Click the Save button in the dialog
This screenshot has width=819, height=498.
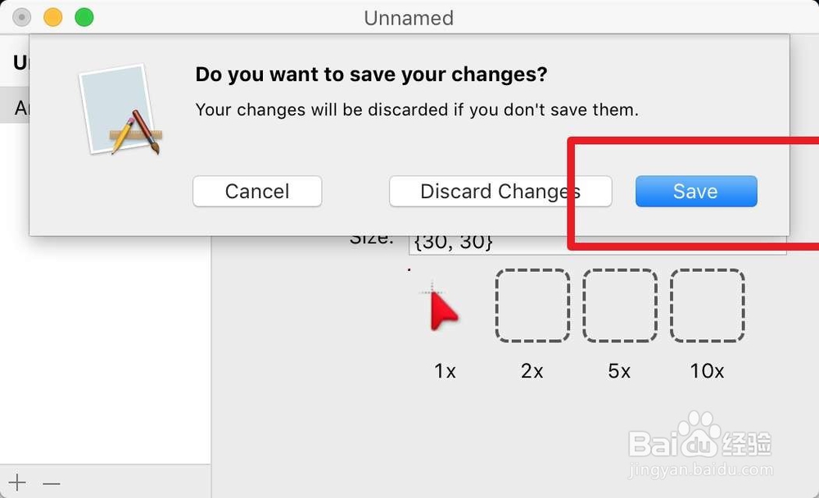(x=695, y=192)
